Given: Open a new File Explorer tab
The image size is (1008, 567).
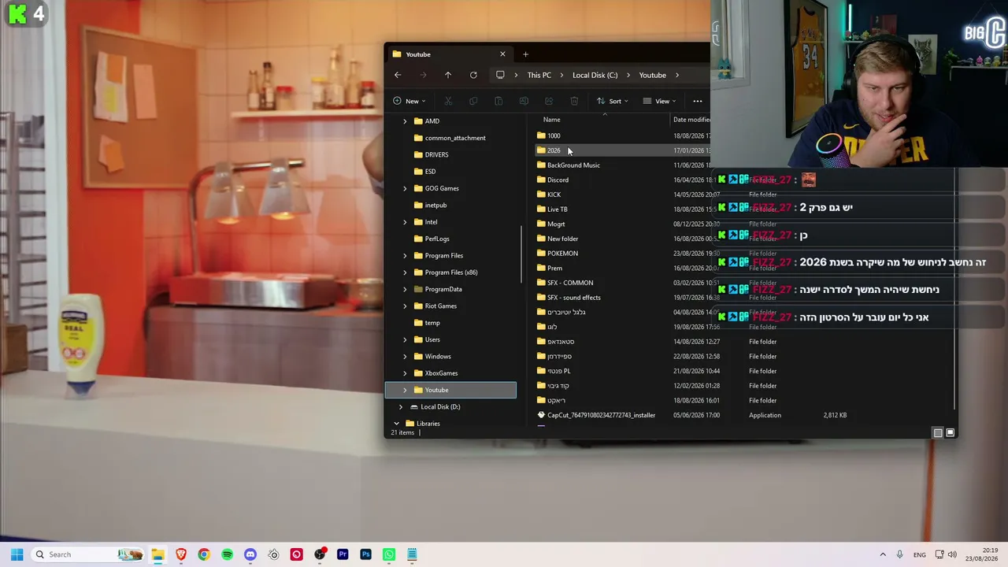Looking at the screenshot, I should tap(525, 54).
